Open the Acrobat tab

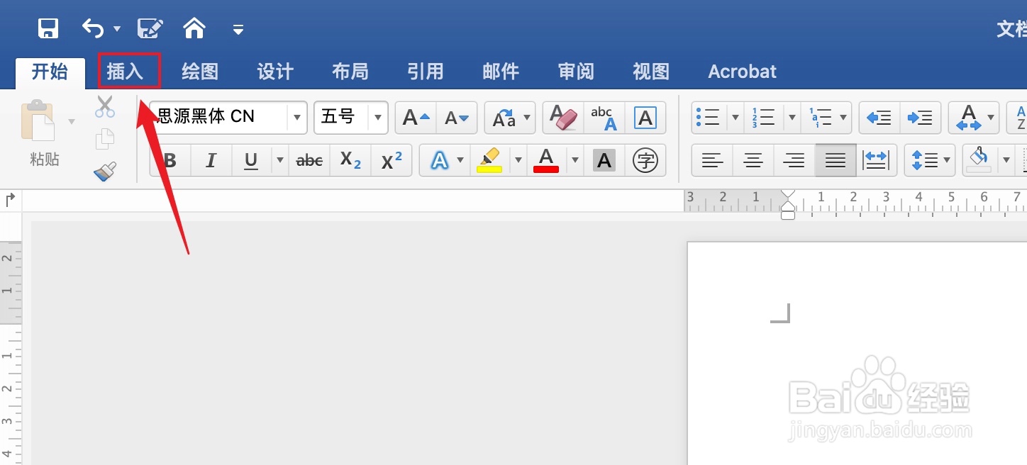(742, 72)
